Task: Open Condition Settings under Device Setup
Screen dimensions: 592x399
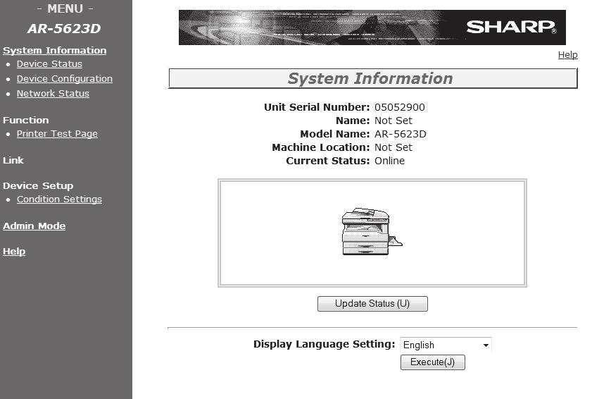Action: click(x=59, y=199)
